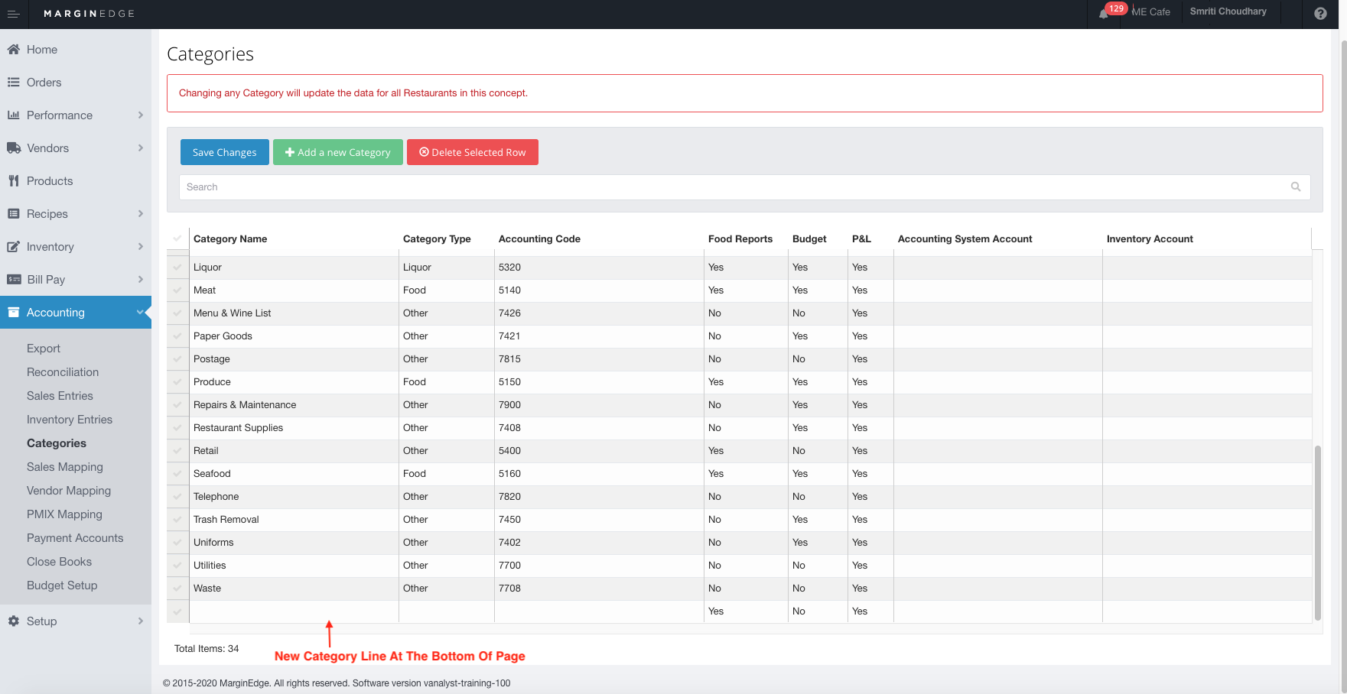Click the Home house icon

[x=14, y=50]
